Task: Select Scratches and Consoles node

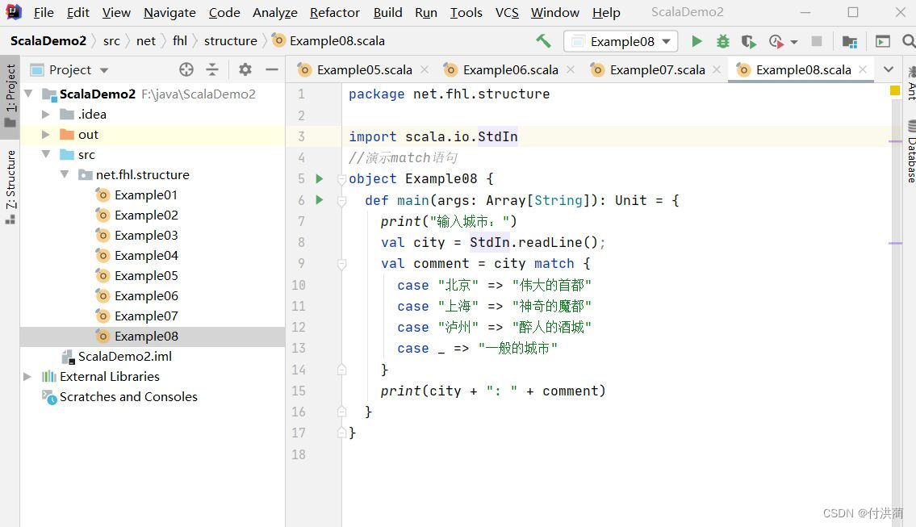Action: [128, 397]
